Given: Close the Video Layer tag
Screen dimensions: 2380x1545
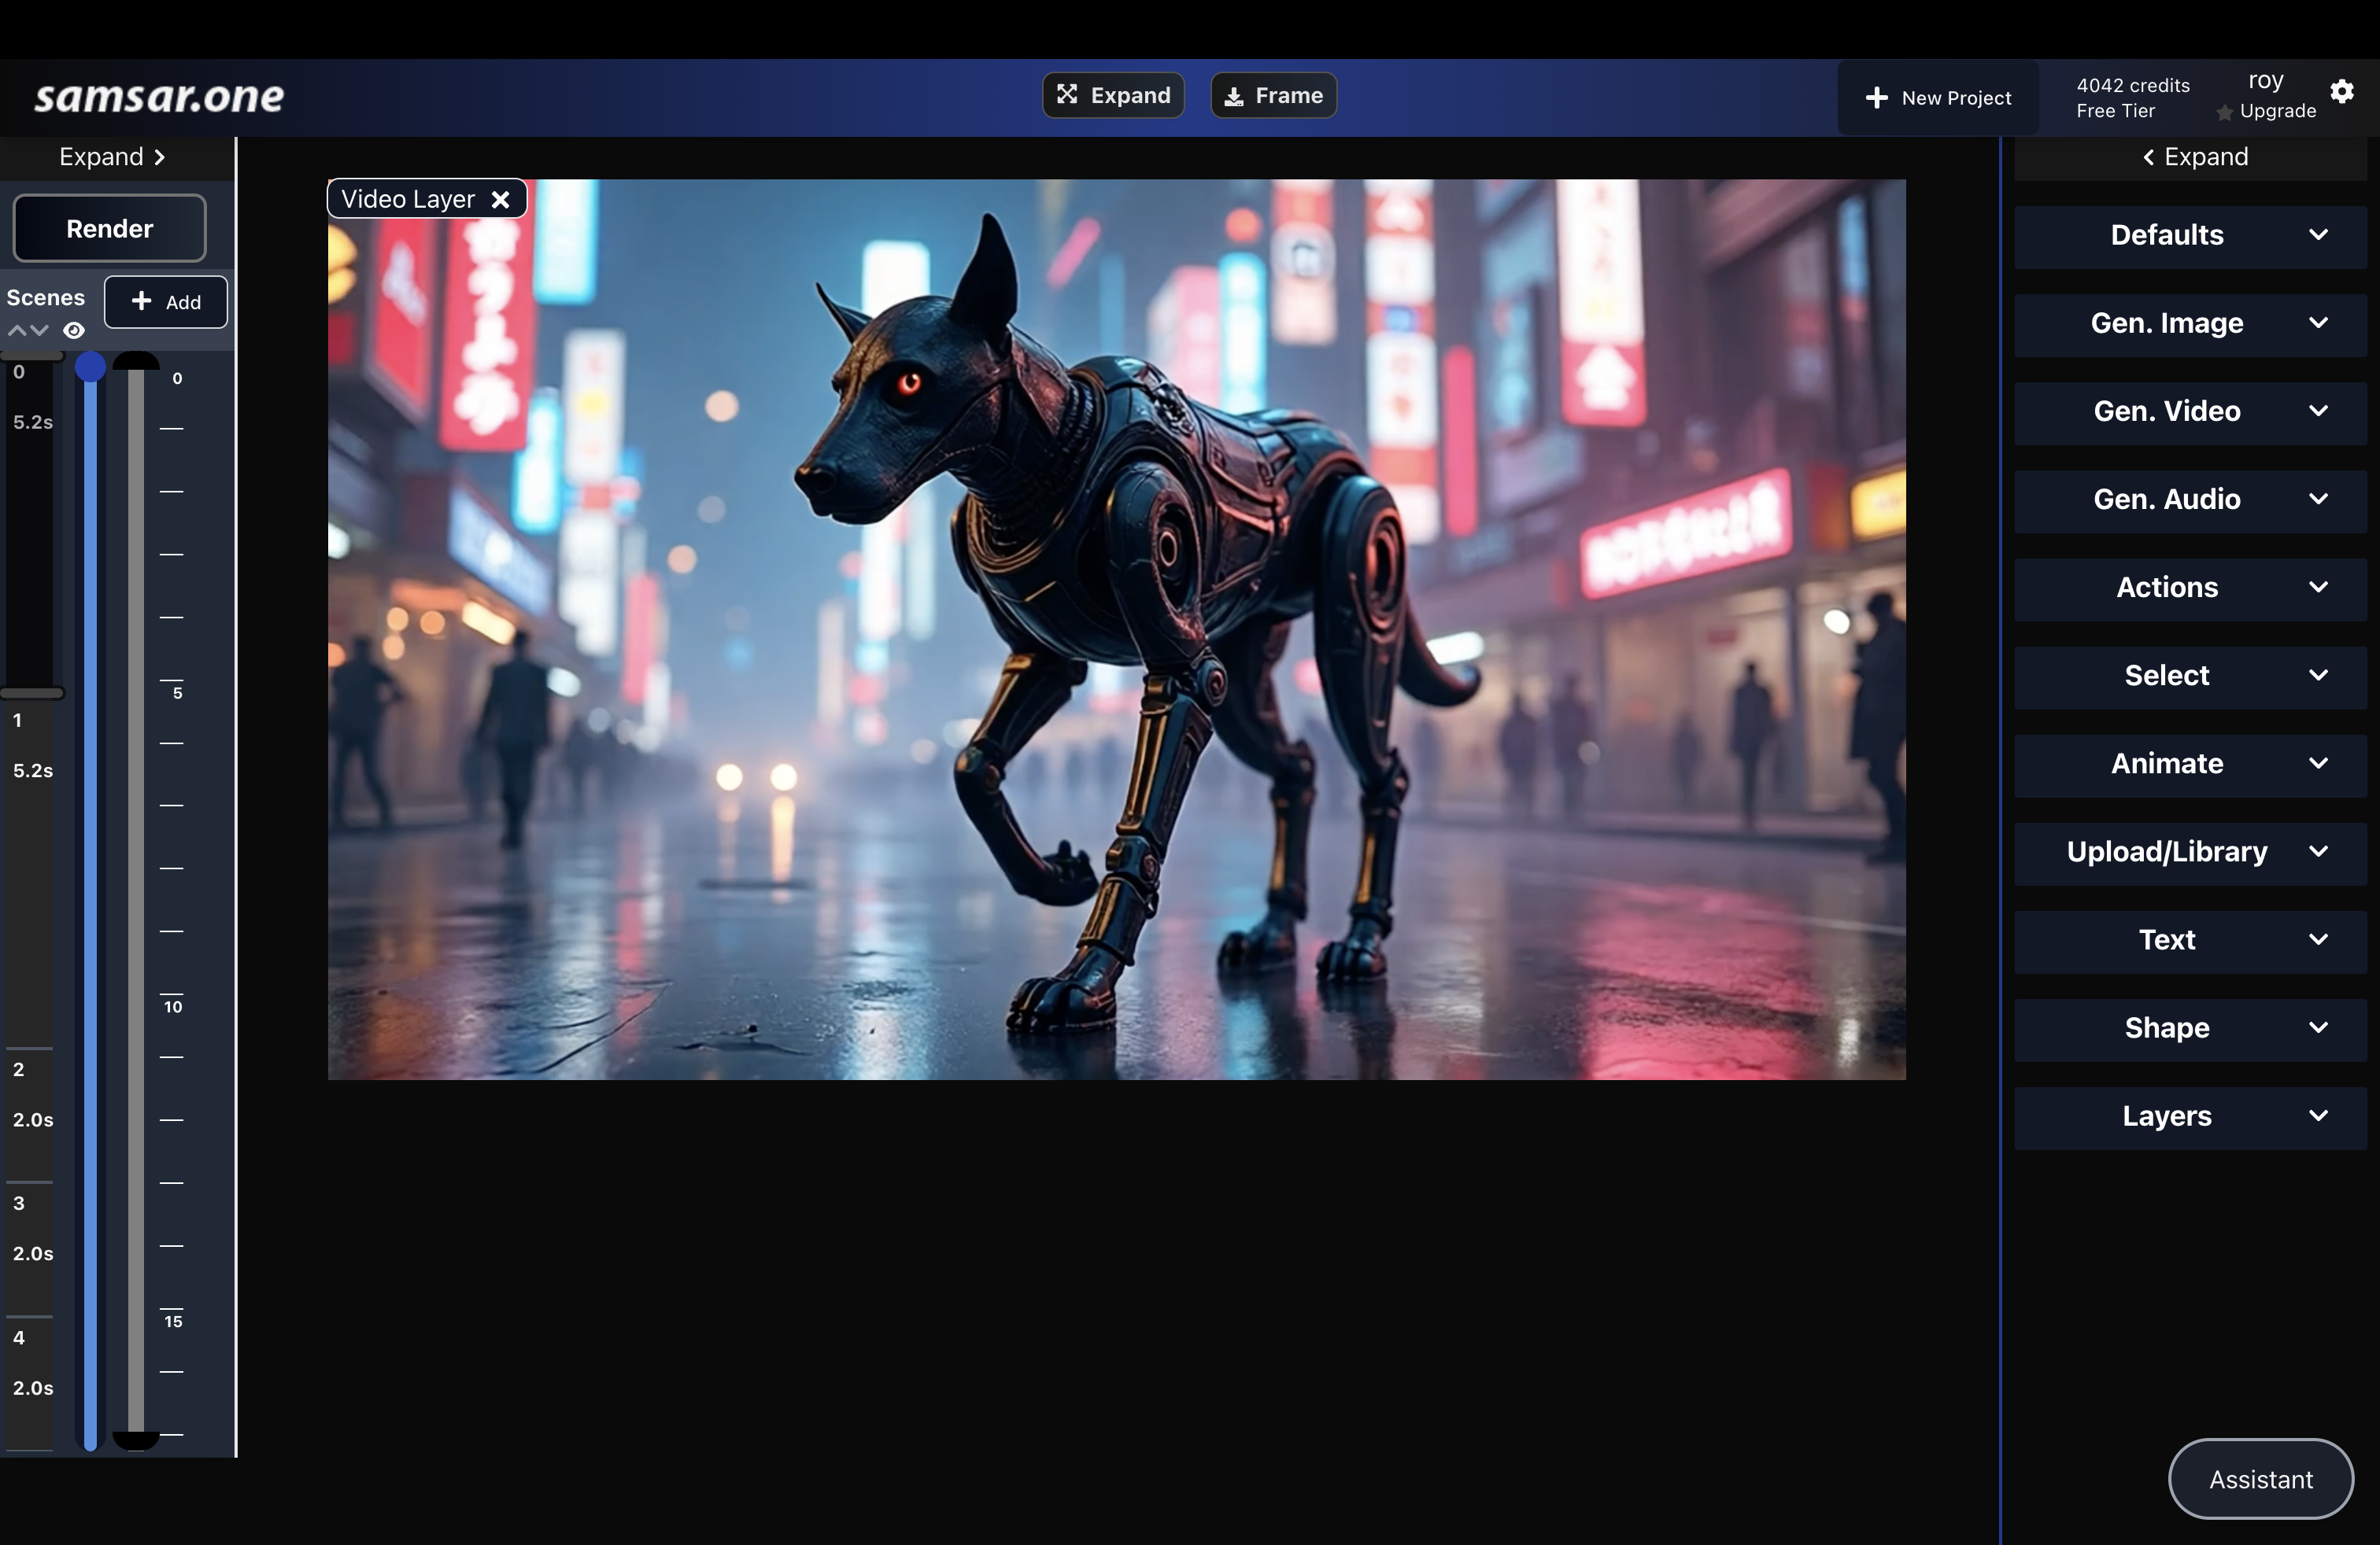Looking at the screenshot, I should coord(500,200).
